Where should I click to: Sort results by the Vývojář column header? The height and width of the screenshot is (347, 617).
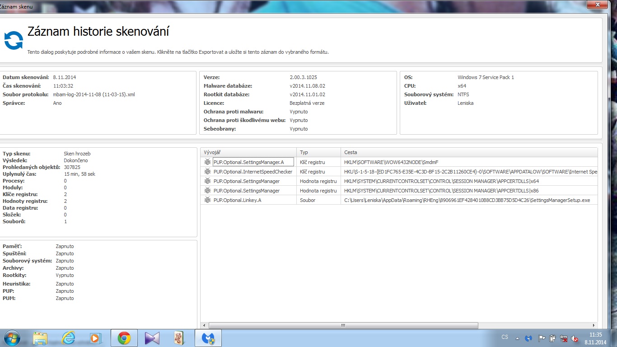tap(249, 152)
